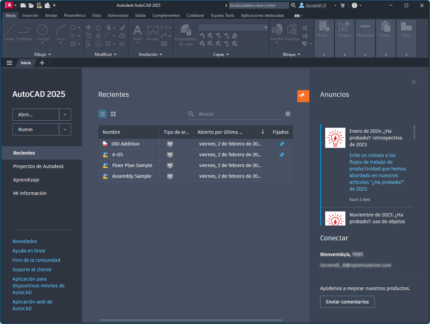This screenshot has width=430, height=324.
Task: Select the Erase tool in Modificar panel
Action: [122, 28]
